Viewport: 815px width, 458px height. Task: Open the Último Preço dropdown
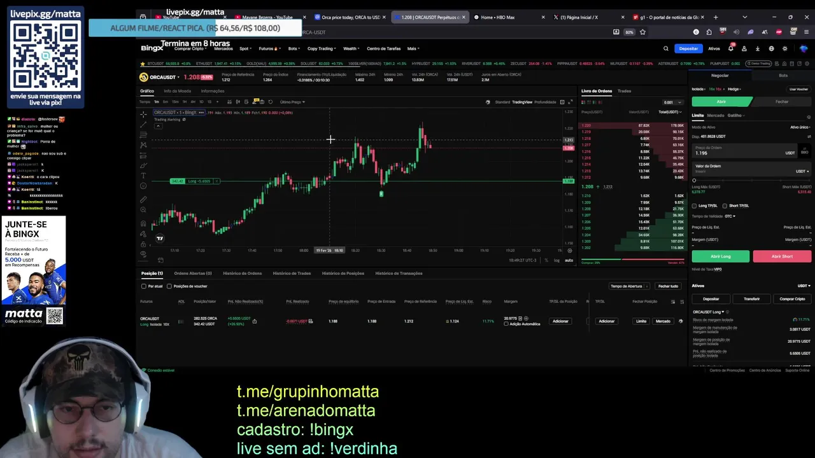293,102
